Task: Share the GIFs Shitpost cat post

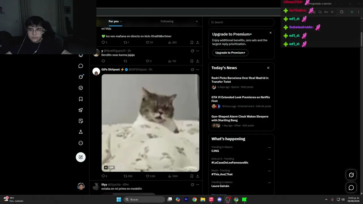Action: [x=198, y=176]
